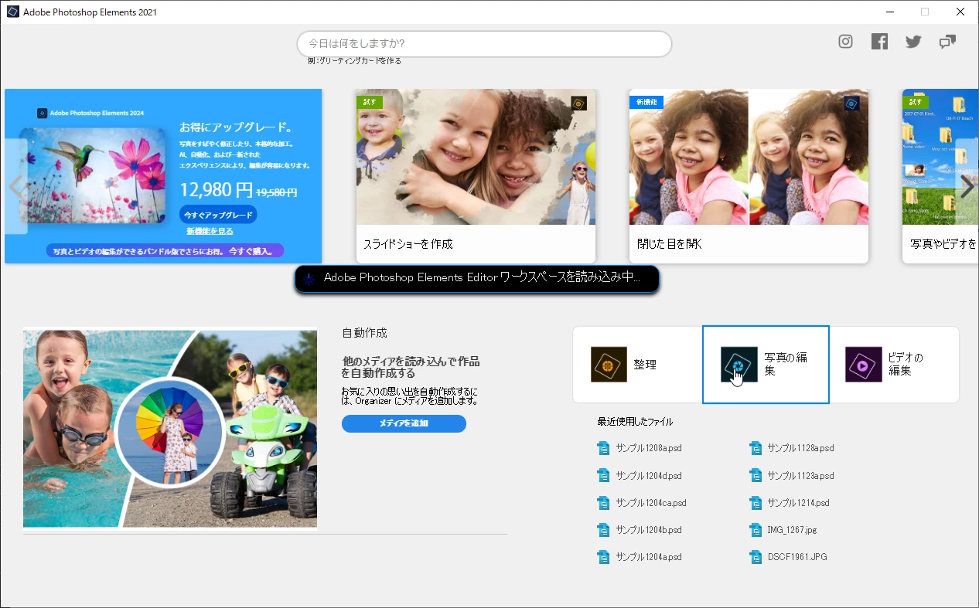The width and height of the screenshot is (979, 608).
Task: Click file icon next to サンプル1204d.psd
Action: coord(604,476)
